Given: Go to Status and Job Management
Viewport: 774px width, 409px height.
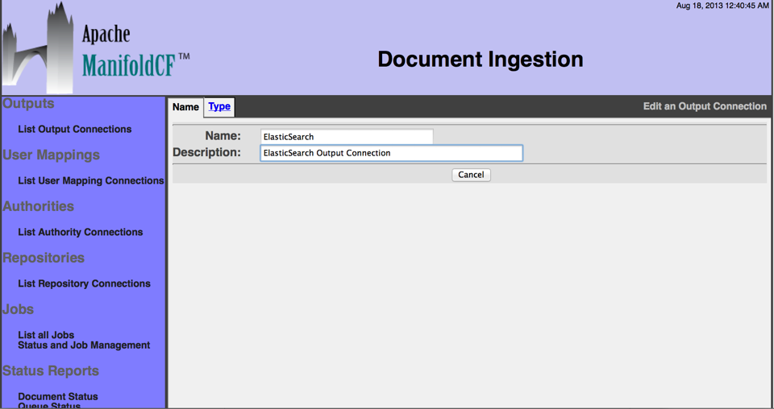Looking at the screenshot, I should click(84, 345).
